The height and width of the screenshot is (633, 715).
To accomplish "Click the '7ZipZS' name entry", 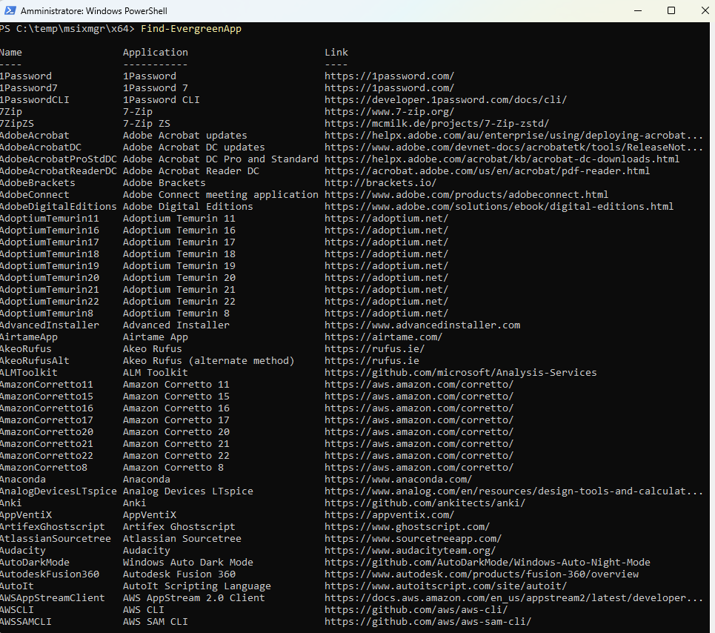I will 17,124.
